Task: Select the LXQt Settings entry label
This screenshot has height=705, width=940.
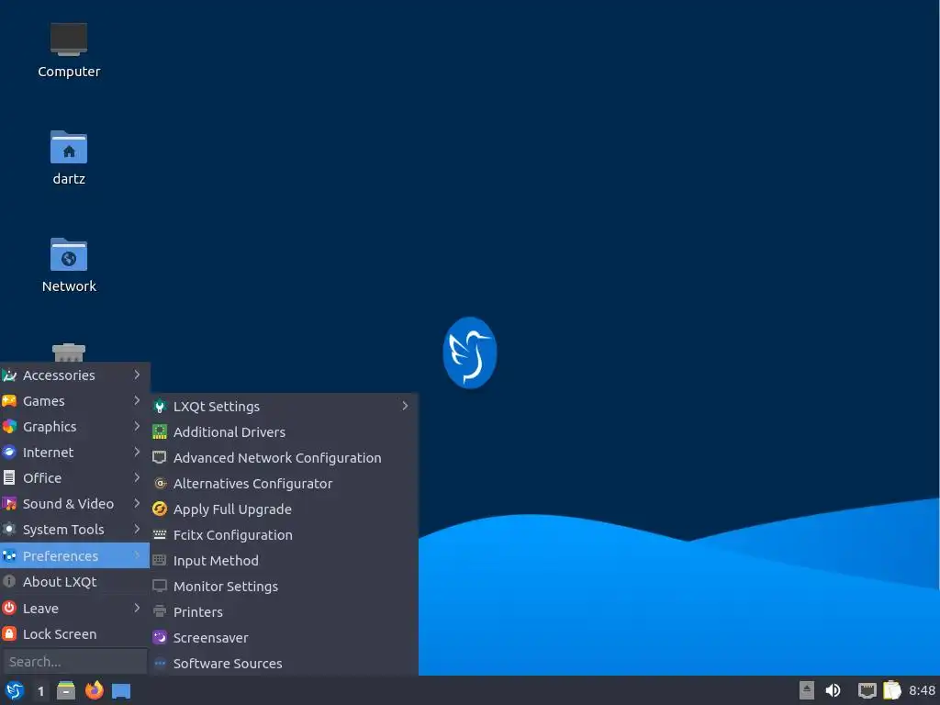Action: (217, 407)
